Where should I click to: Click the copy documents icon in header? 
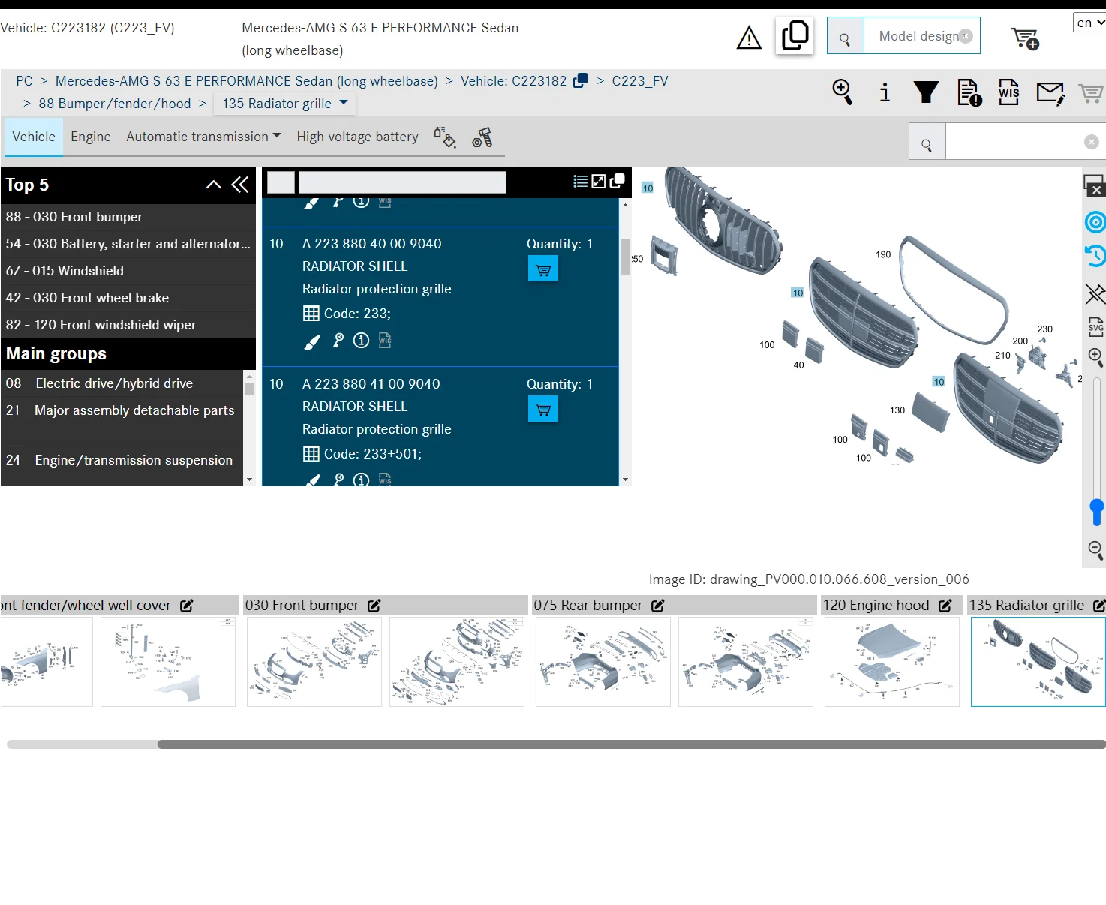(795, 36)
